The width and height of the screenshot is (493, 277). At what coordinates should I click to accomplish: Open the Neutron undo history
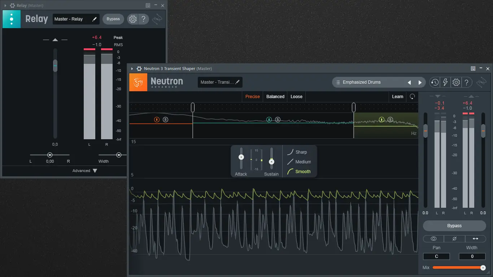tap(435, 82)
